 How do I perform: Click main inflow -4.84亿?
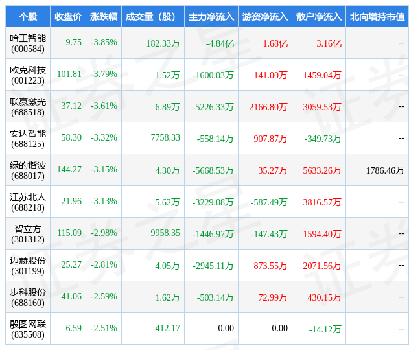pos(220,43)
